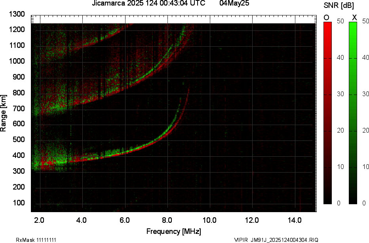This screenshot has width=369, height=243.
Task: Click the 800 range tick label
Action: (19, 93)
